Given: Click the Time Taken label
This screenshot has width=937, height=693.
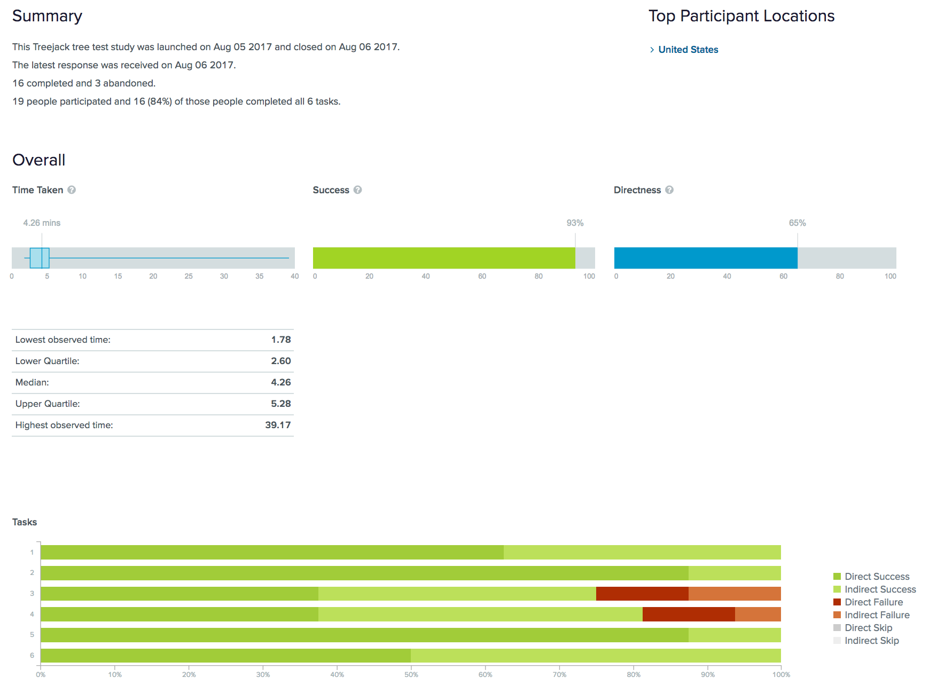Looking at the screenshot, I should coord(37,190).
